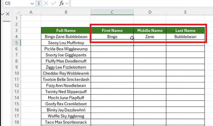The height and width of the screenshot is (126, 213).
Task: Click the Middle Name header cell
Action: 150,31
